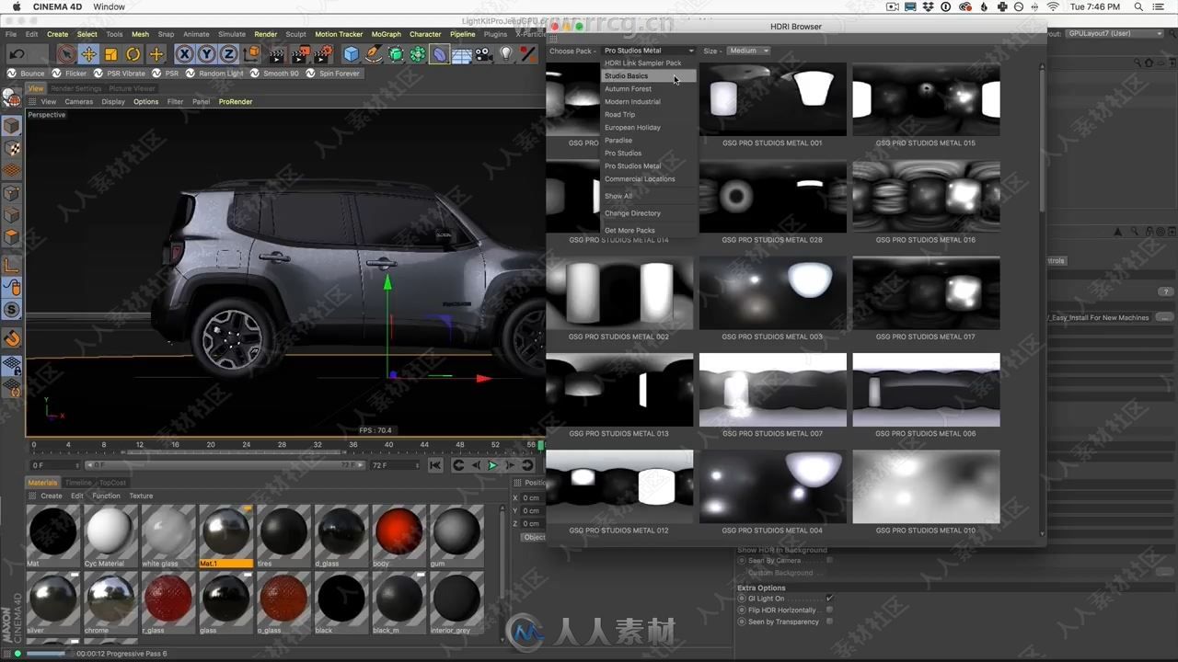Enable Seen By Camera checkbox

[x=829, y=561]
